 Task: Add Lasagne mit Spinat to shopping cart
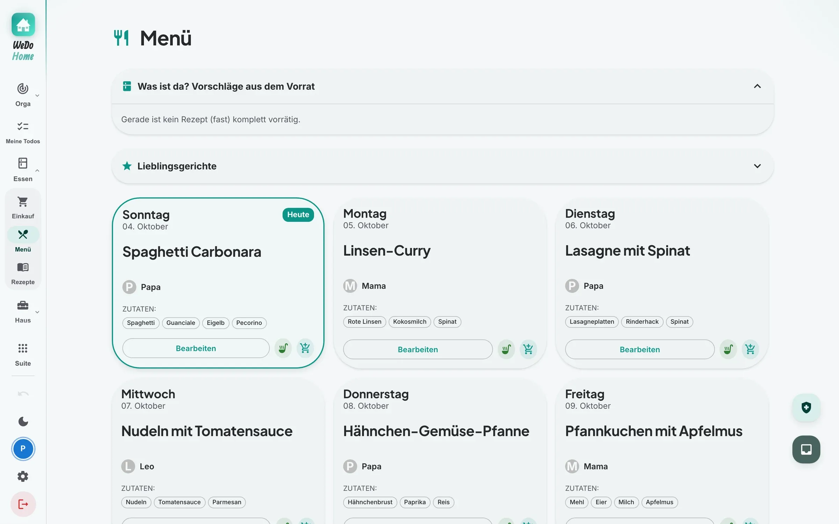click(750, 349)
